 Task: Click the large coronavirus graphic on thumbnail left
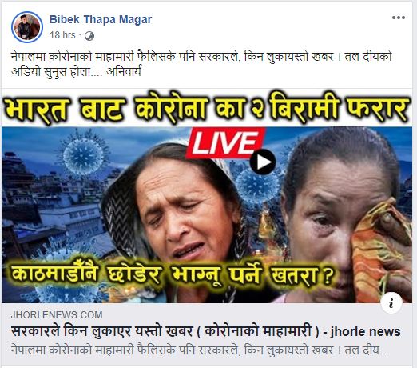83,154
